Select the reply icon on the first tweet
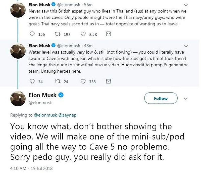The image size is (201, 173). [x=32, y=34]
